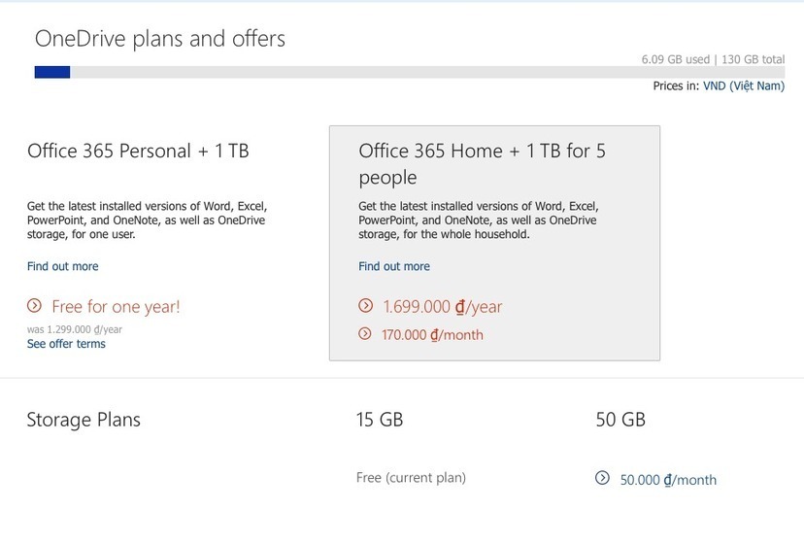This screenshot has width=804, height=544.
Task: Click the arrow icon beside Free for one year
Action: pos(35,307)
